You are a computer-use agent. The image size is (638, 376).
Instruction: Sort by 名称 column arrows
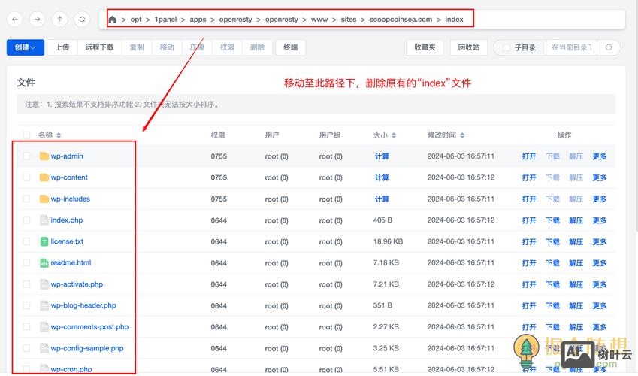pos(59,135)
